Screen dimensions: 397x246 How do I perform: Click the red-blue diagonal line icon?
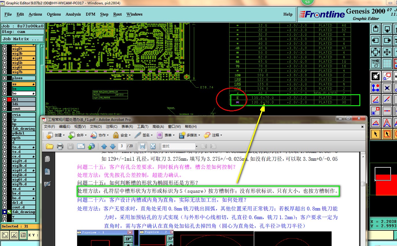point(387,99)
